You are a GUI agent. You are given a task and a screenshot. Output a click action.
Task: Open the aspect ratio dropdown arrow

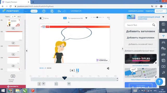(86, 18)
